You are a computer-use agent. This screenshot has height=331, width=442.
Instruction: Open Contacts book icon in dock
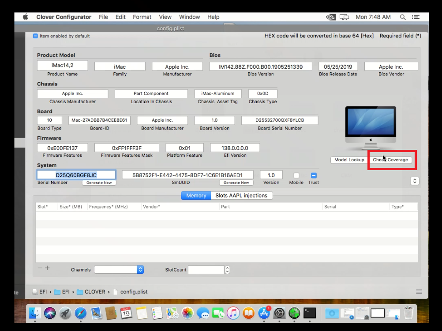pos(111,313)
